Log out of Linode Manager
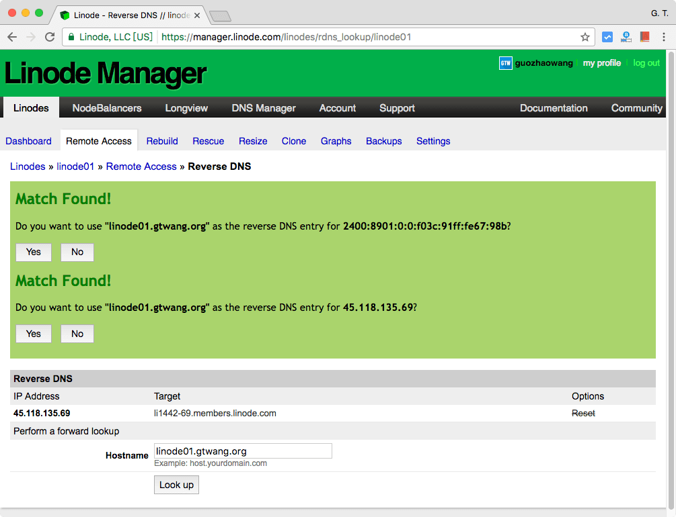 coord(646,62)
